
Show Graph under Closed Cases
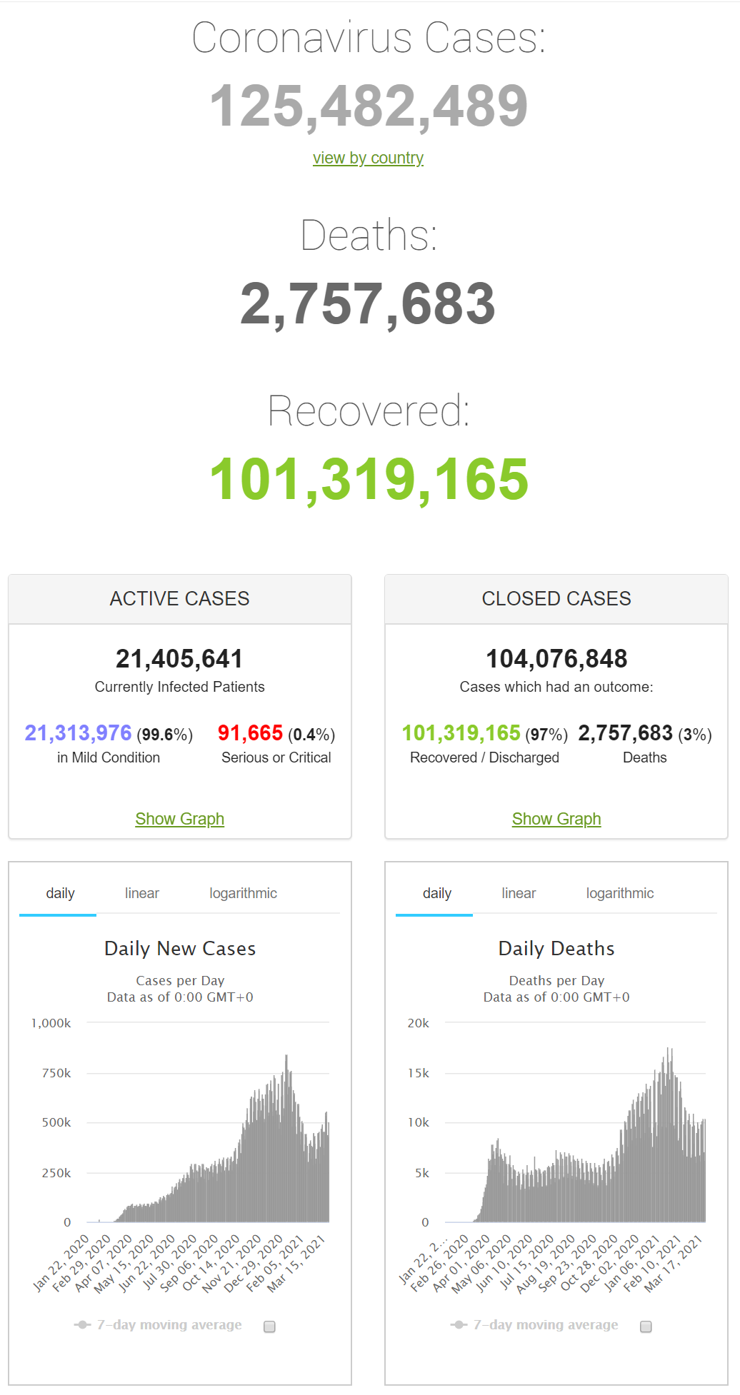coord(556,819)
